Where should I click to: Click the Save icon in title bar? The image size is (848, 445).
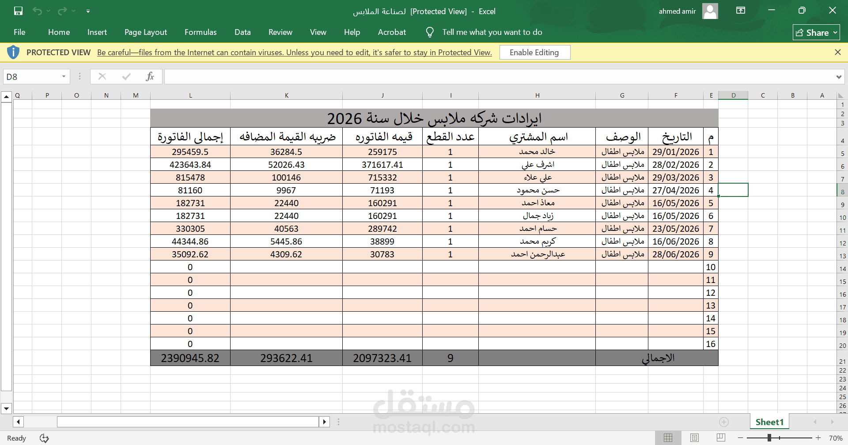point(18,11)
